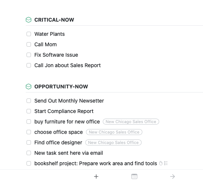
Task: Open the calendar scheduling icon in toolbar
Action: click(134, 176)
